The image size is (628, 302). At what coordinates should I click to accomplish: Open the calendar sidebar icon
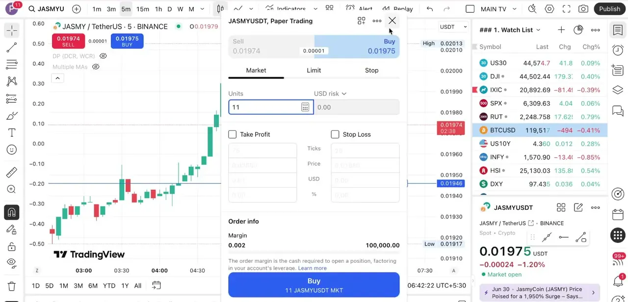(618, 215)
